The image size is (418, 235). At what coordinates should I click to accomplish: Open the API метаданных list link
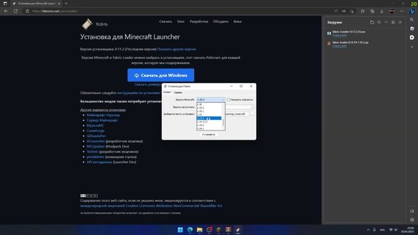coord(99,162)
